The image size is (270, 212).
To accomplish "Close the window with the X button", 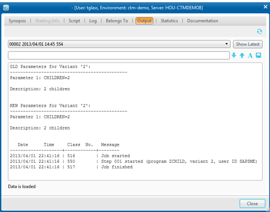I will [266, 7].
